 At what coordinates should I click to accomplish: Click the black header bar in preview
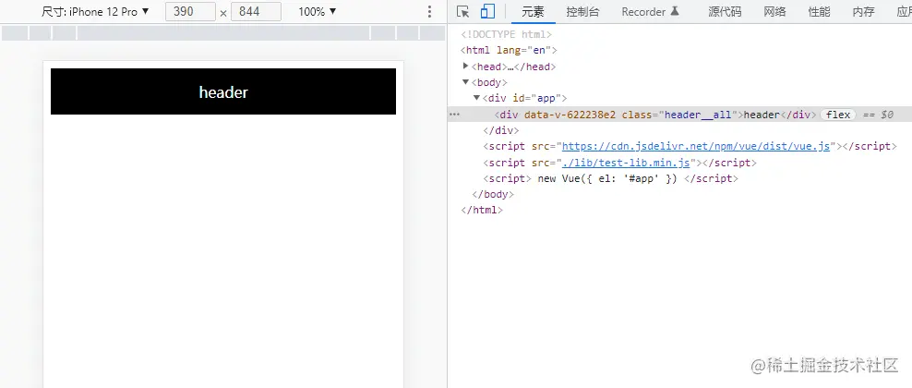coord(223,91)
